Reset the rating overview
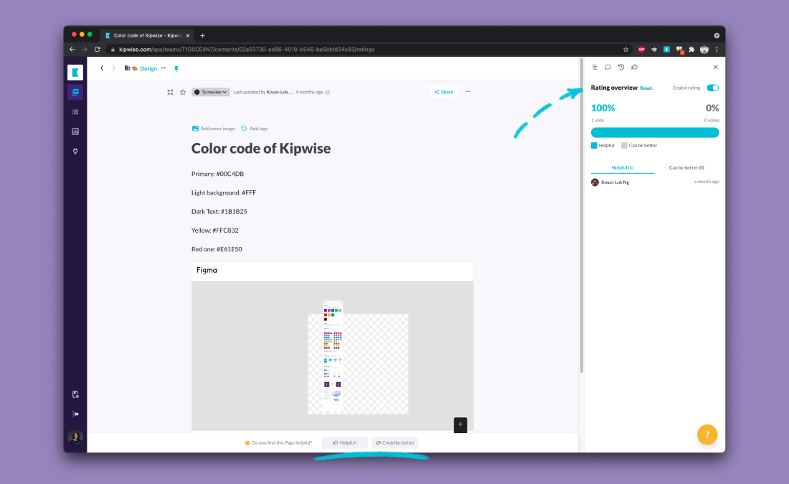 pos(646,88)
